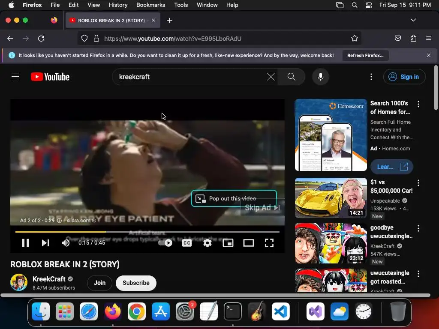Click the Join channel button
The height and width of the screenshot is (329, 439).
(x=99, y=283)
